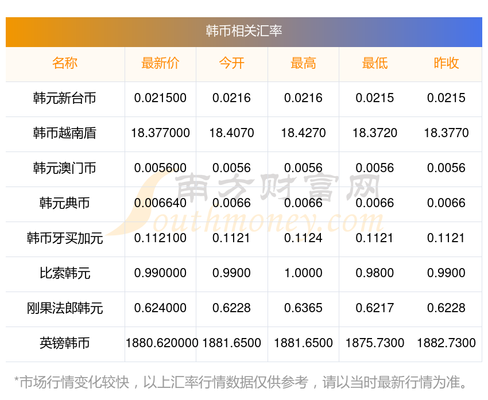Viewport: 488px width, 400px height.
Task: Click the 1880.620000 latest price cell
Action: point(161,343)
